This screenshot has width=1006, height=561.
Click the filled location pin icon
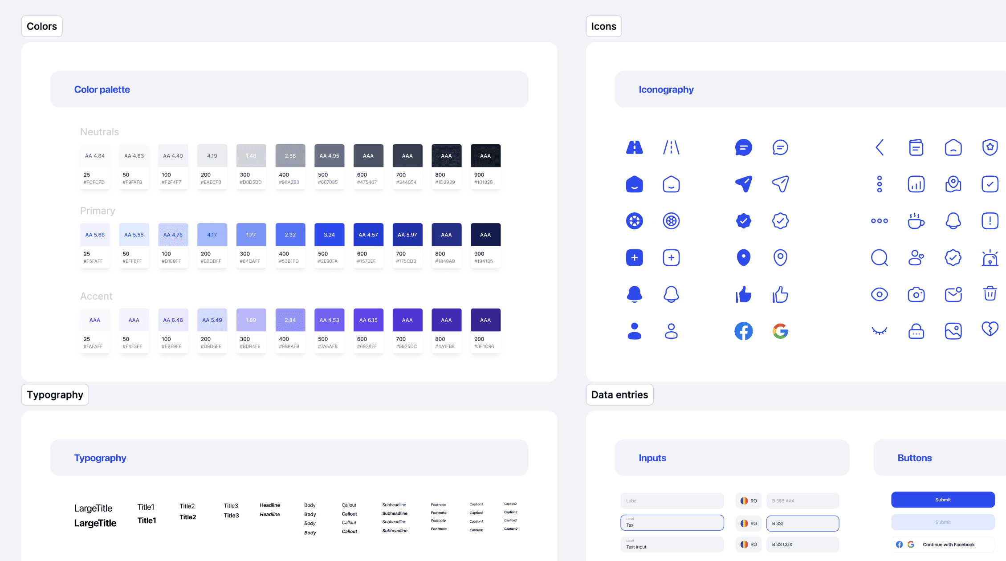pyautogui.click(x=744, y=257)
